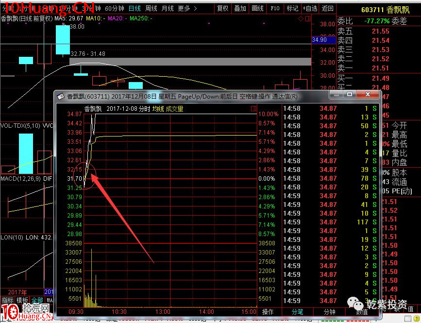Click the 委比 value -77.27%

377,21
